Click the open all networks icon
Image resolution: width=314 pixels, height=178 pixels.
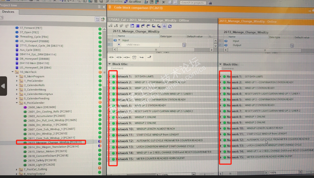(132, 26)
